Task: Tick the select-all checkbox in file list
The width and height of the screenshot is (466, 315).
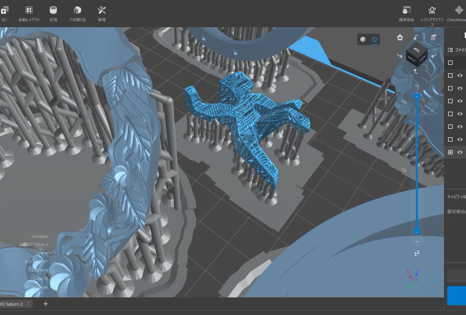Action: pyautogui.click(x=450, y=63)
